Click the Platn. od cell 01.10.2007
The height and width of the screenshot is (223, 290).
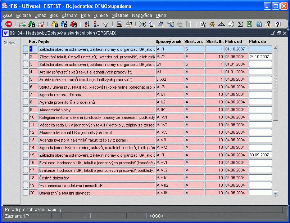click(x=236, y=49)
